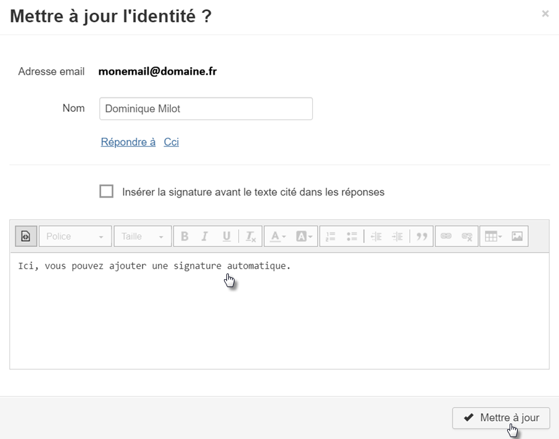Viewport: 559px width, 439px height.
Task: Click the remove formatting icon
Action: click(x=250, y=236)
